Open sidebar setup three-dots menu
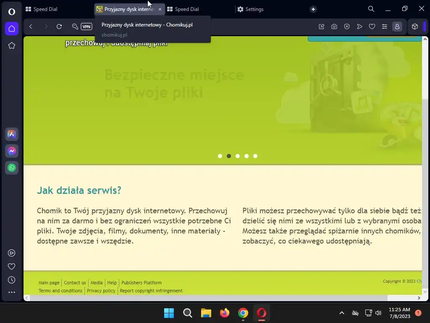Viewport: 430px width, 323px height. point(11,293)
